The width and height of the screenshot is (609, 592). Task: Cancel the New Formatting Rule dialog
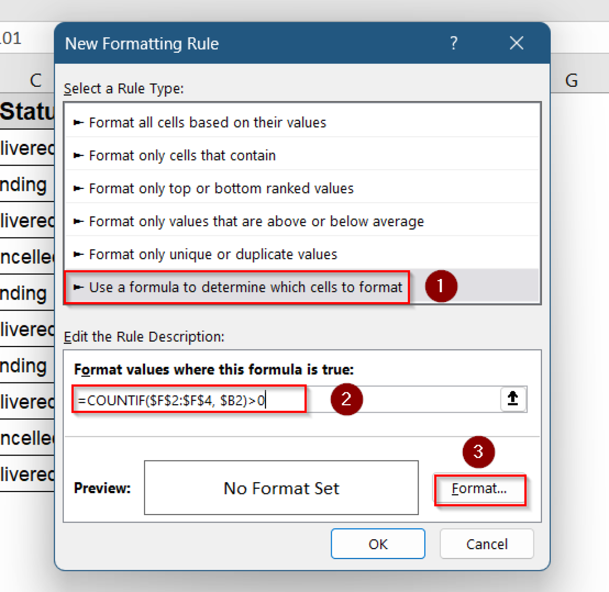tap(486, 544)
